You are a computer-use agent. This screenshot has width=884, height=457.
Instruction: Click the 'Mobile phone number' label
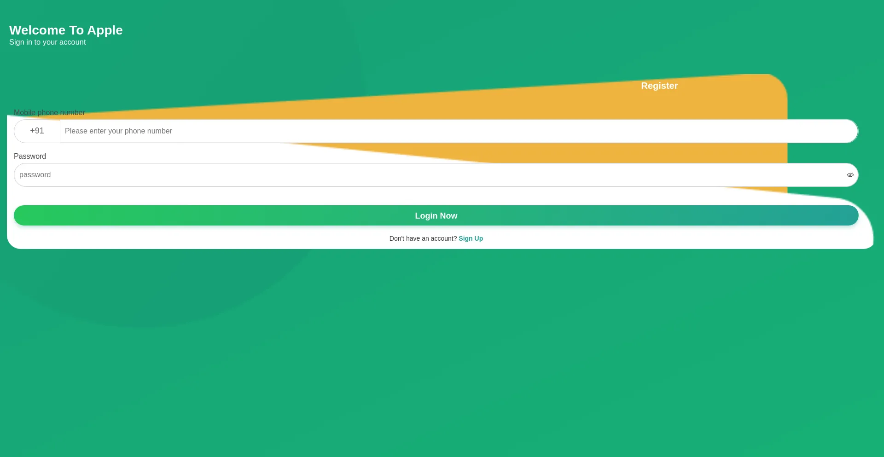49,113
